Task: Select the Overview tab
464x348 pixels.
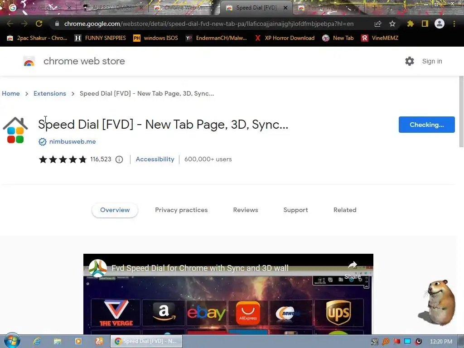Action: click(115, 210)
